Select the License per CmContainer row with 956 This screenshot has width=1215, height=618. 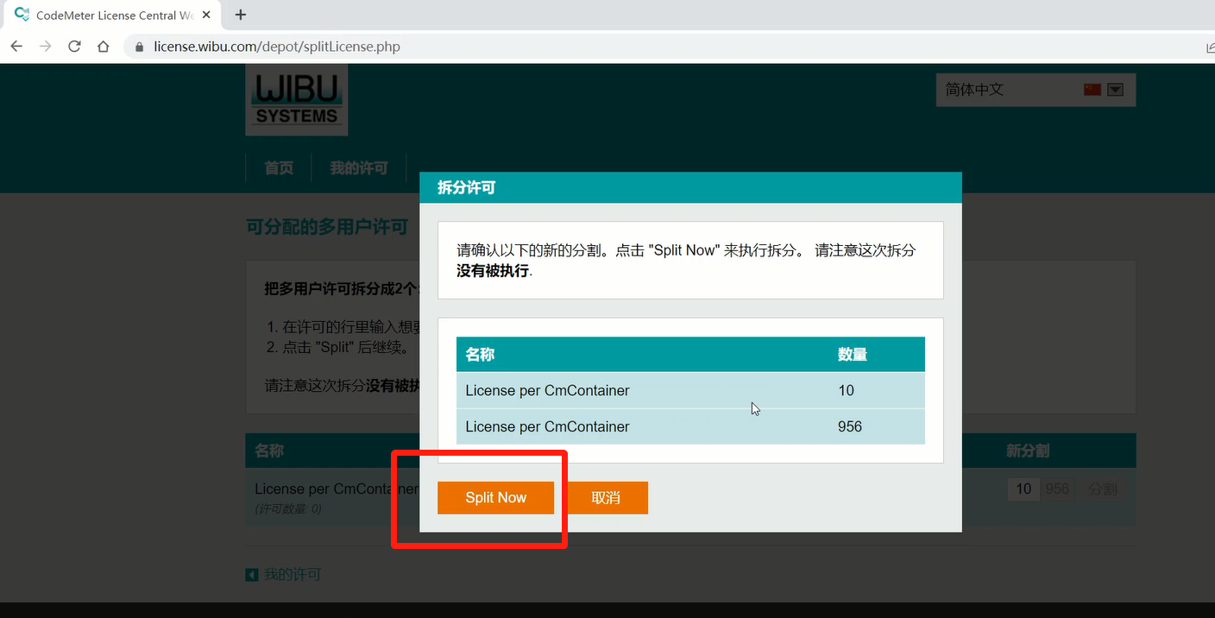tap(690, 426)
